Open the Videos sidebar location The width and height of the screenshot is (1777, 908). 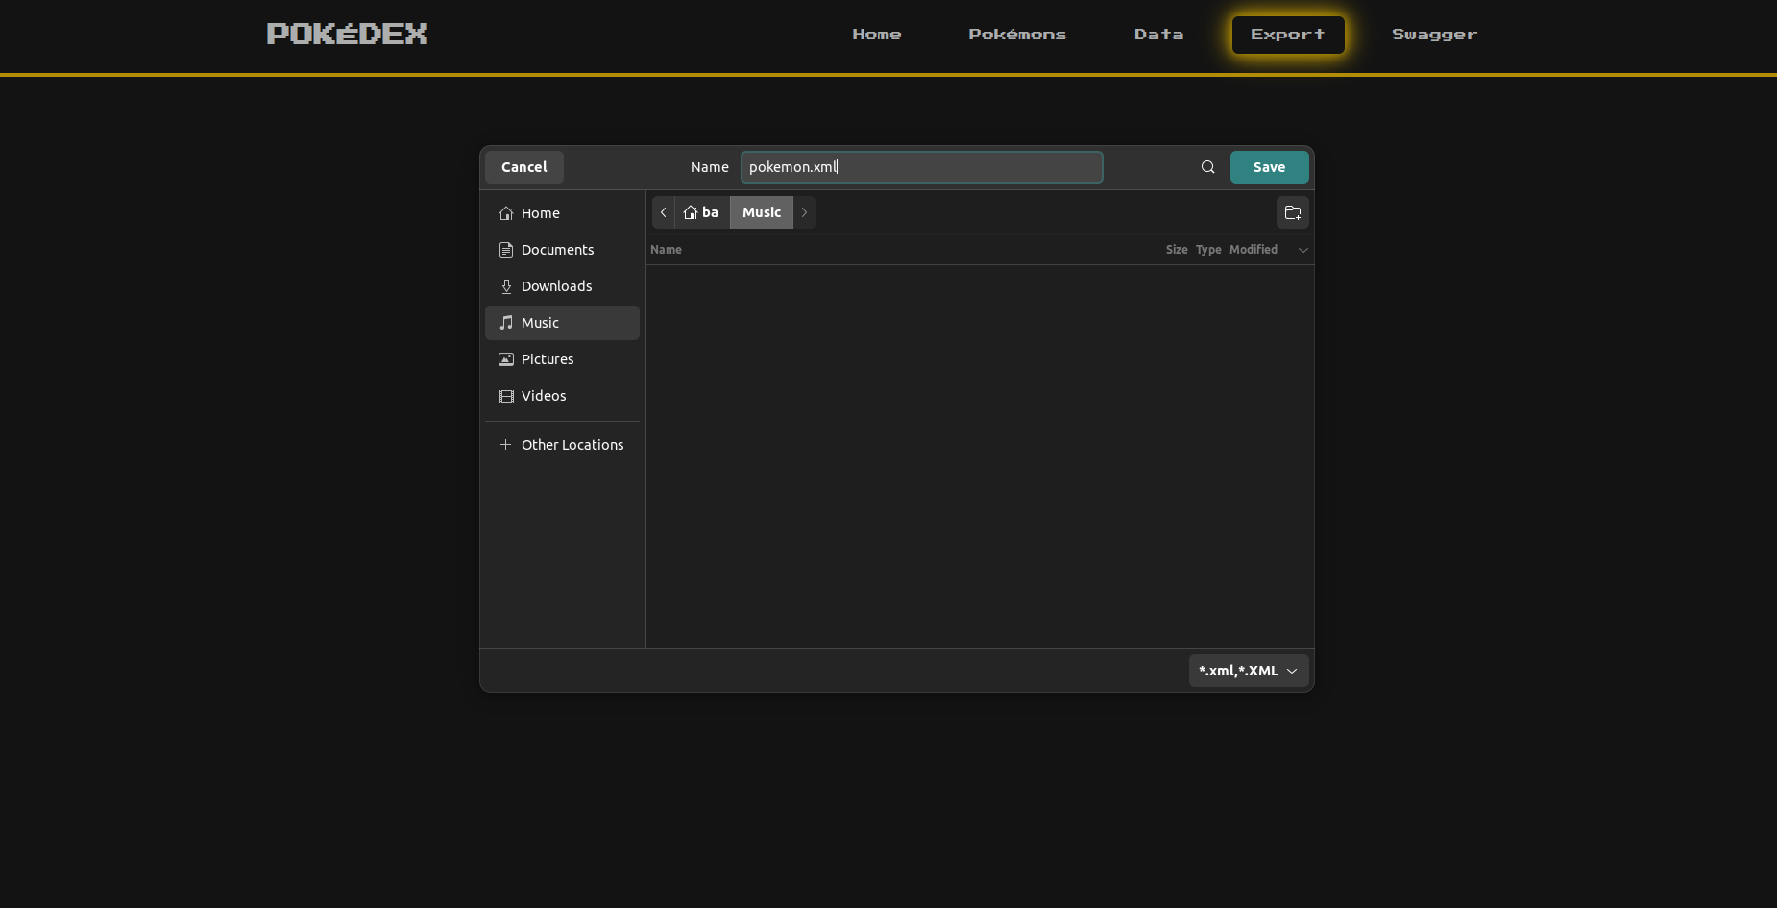(562, 396)
